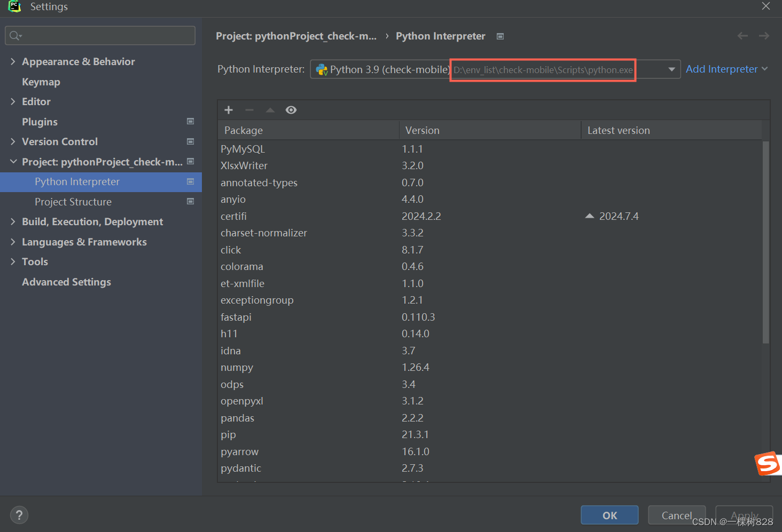This screenshot has height=532, width=782.
Task: Select the pydantic package row
Action: tap(490, 468)
